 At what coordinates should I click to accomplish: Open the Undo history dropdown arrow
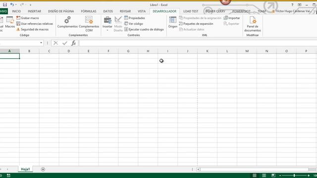click(x=16, y=4)
